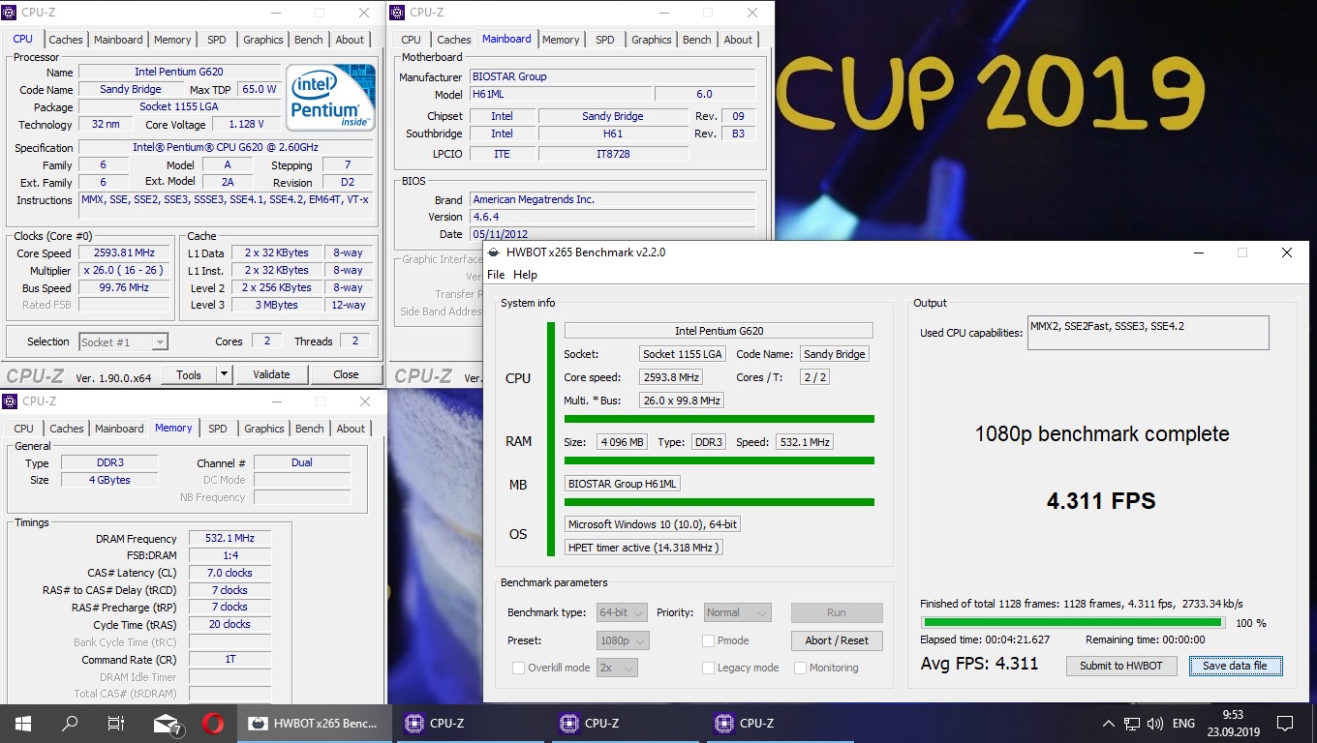1317x743 pixels.
Task: Open About tab in CPU window
Action: click(x=351, y=40)
